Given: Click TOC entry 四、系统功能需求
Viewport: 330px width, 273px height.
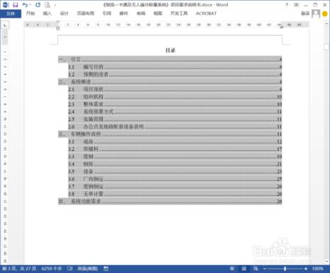Looking at the screenshot, I should click(x=170, y=201).
